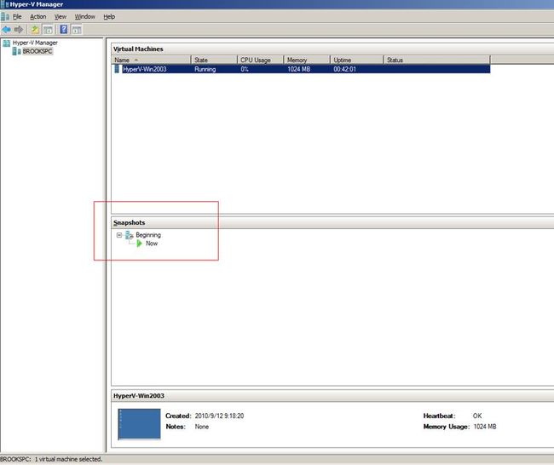Select the Beginning snapshot
554x465 pixels.
[148, 235]
